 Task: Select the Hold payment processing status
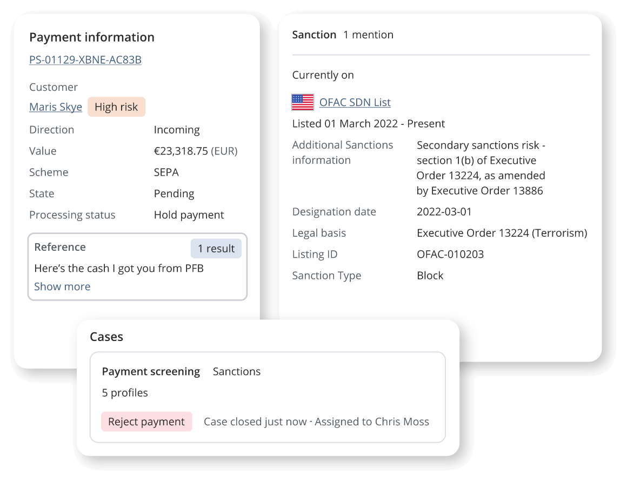(x=189, y=215)
